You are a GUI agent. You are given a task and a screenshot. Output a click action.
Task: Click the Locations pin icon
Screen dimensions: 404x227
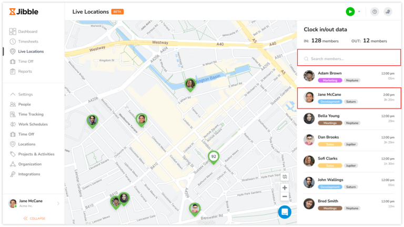[x=13, y=144]
